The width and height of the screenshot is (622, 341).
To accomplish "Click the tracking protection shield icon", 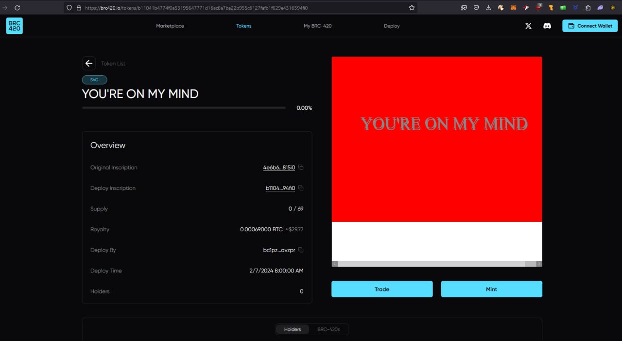I will click(69, 8).
